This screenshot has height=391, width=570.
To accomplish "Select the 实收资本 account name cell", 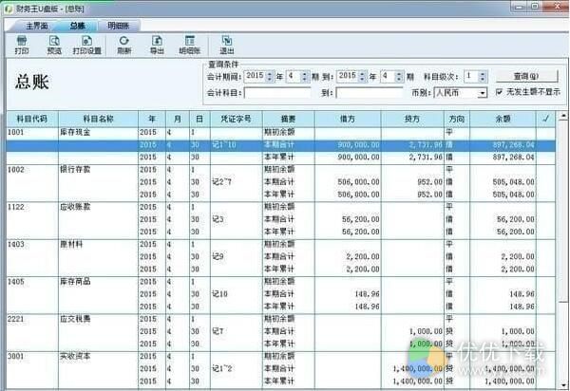I will (x=98, y=357).
